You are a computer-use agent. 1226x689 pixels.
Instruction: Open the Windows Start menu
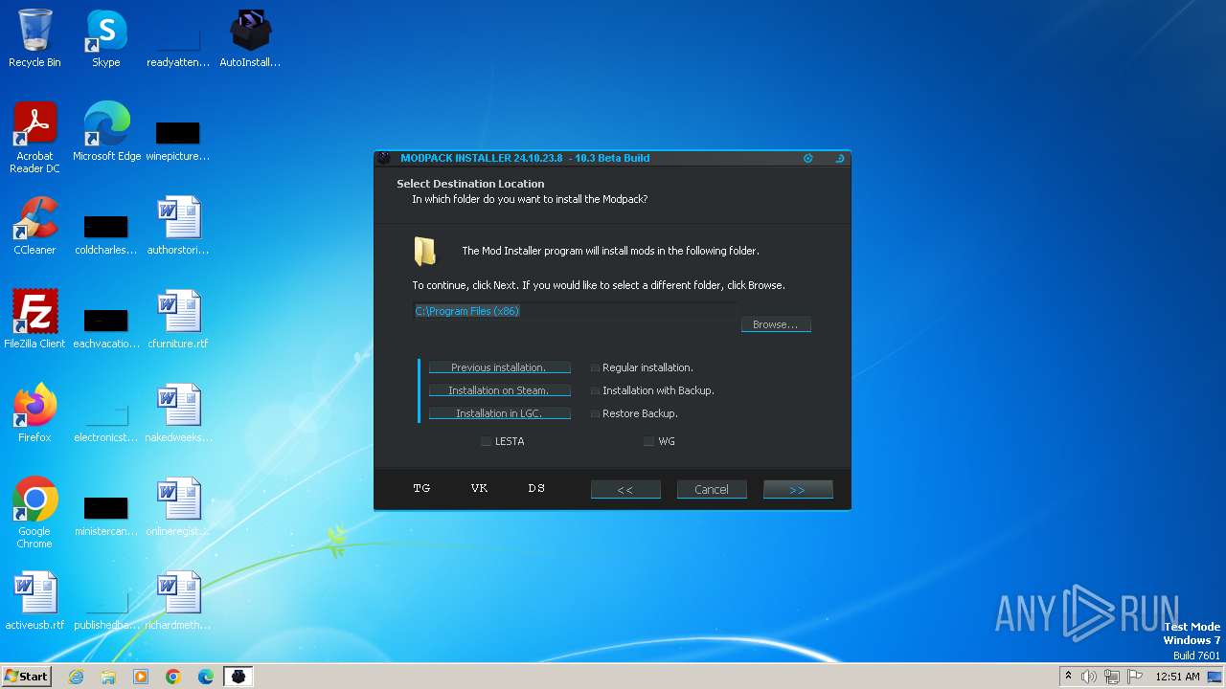click(27, 676)
